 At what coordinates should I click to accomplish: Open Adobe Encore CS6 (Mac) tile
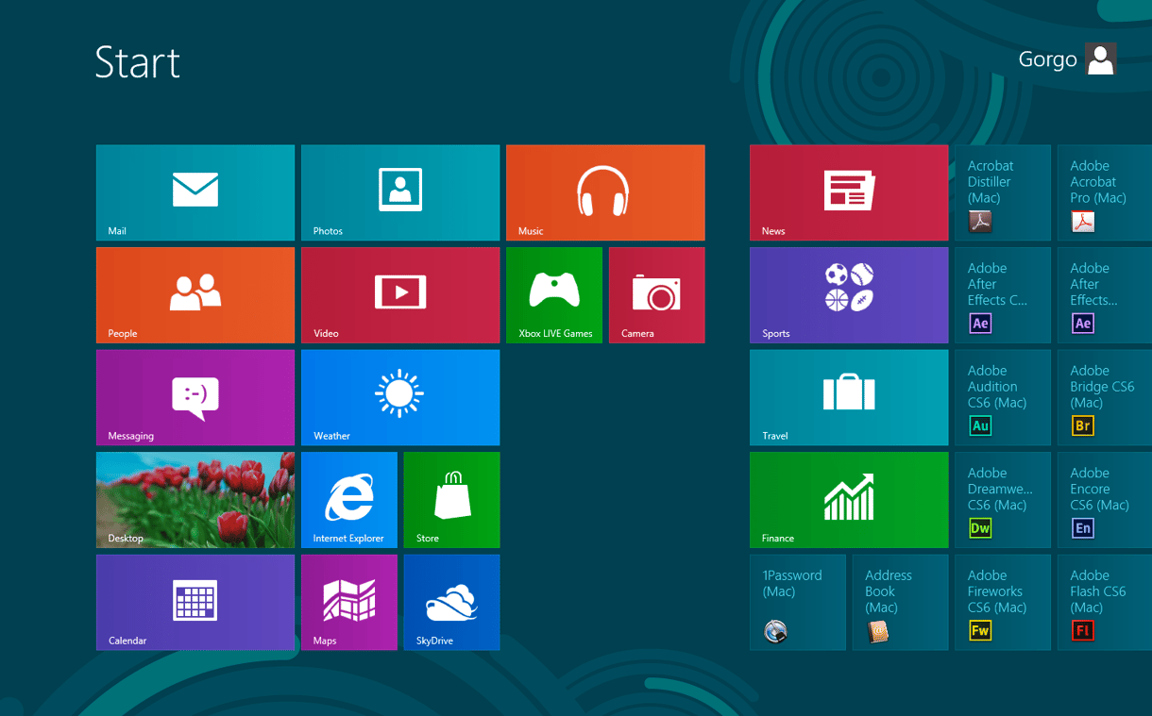click(x=1105, y=500)
